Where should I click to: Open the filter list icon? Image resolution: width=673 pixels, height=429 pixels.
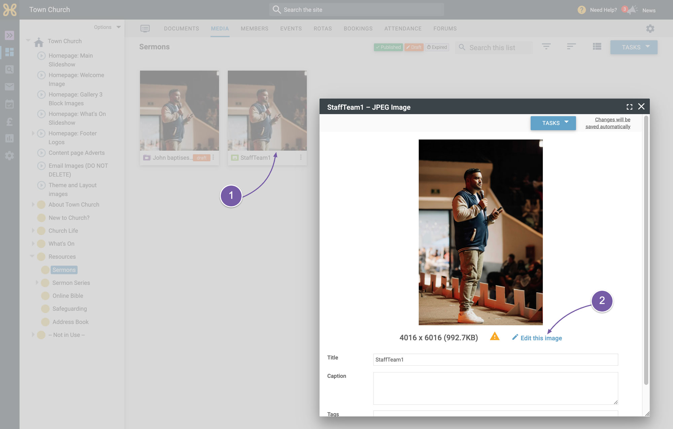tap(546, 47)
